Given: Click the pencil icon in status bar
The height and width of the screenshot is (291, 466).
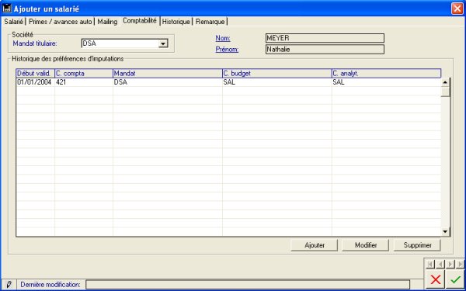Looking at the screenshot, I should coord(9,285).
